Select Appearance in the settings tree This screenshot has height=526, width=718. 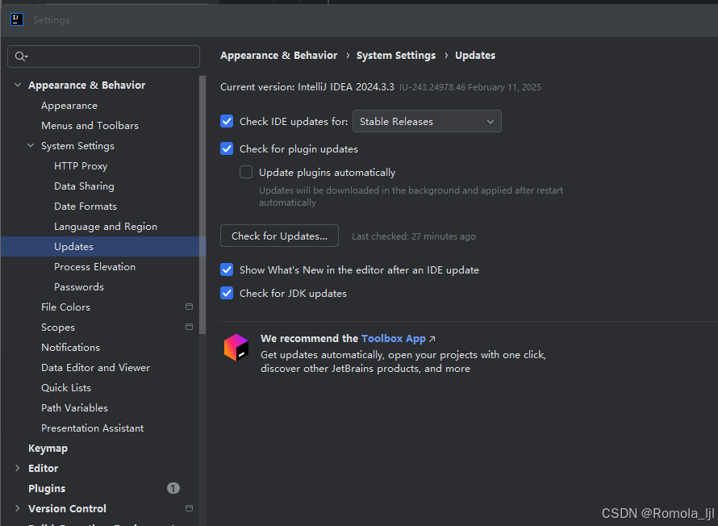tap(69, 106)
